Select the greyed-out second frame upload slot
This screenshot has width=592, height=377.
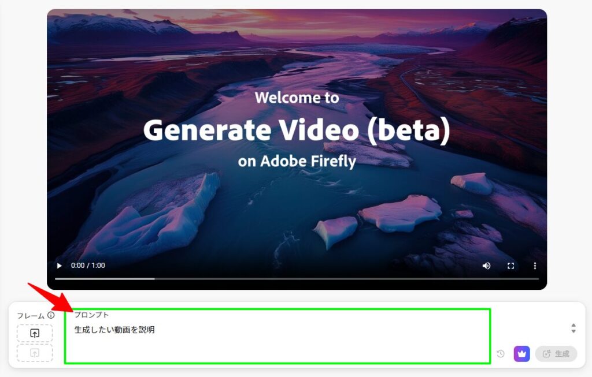click(35, 353)
